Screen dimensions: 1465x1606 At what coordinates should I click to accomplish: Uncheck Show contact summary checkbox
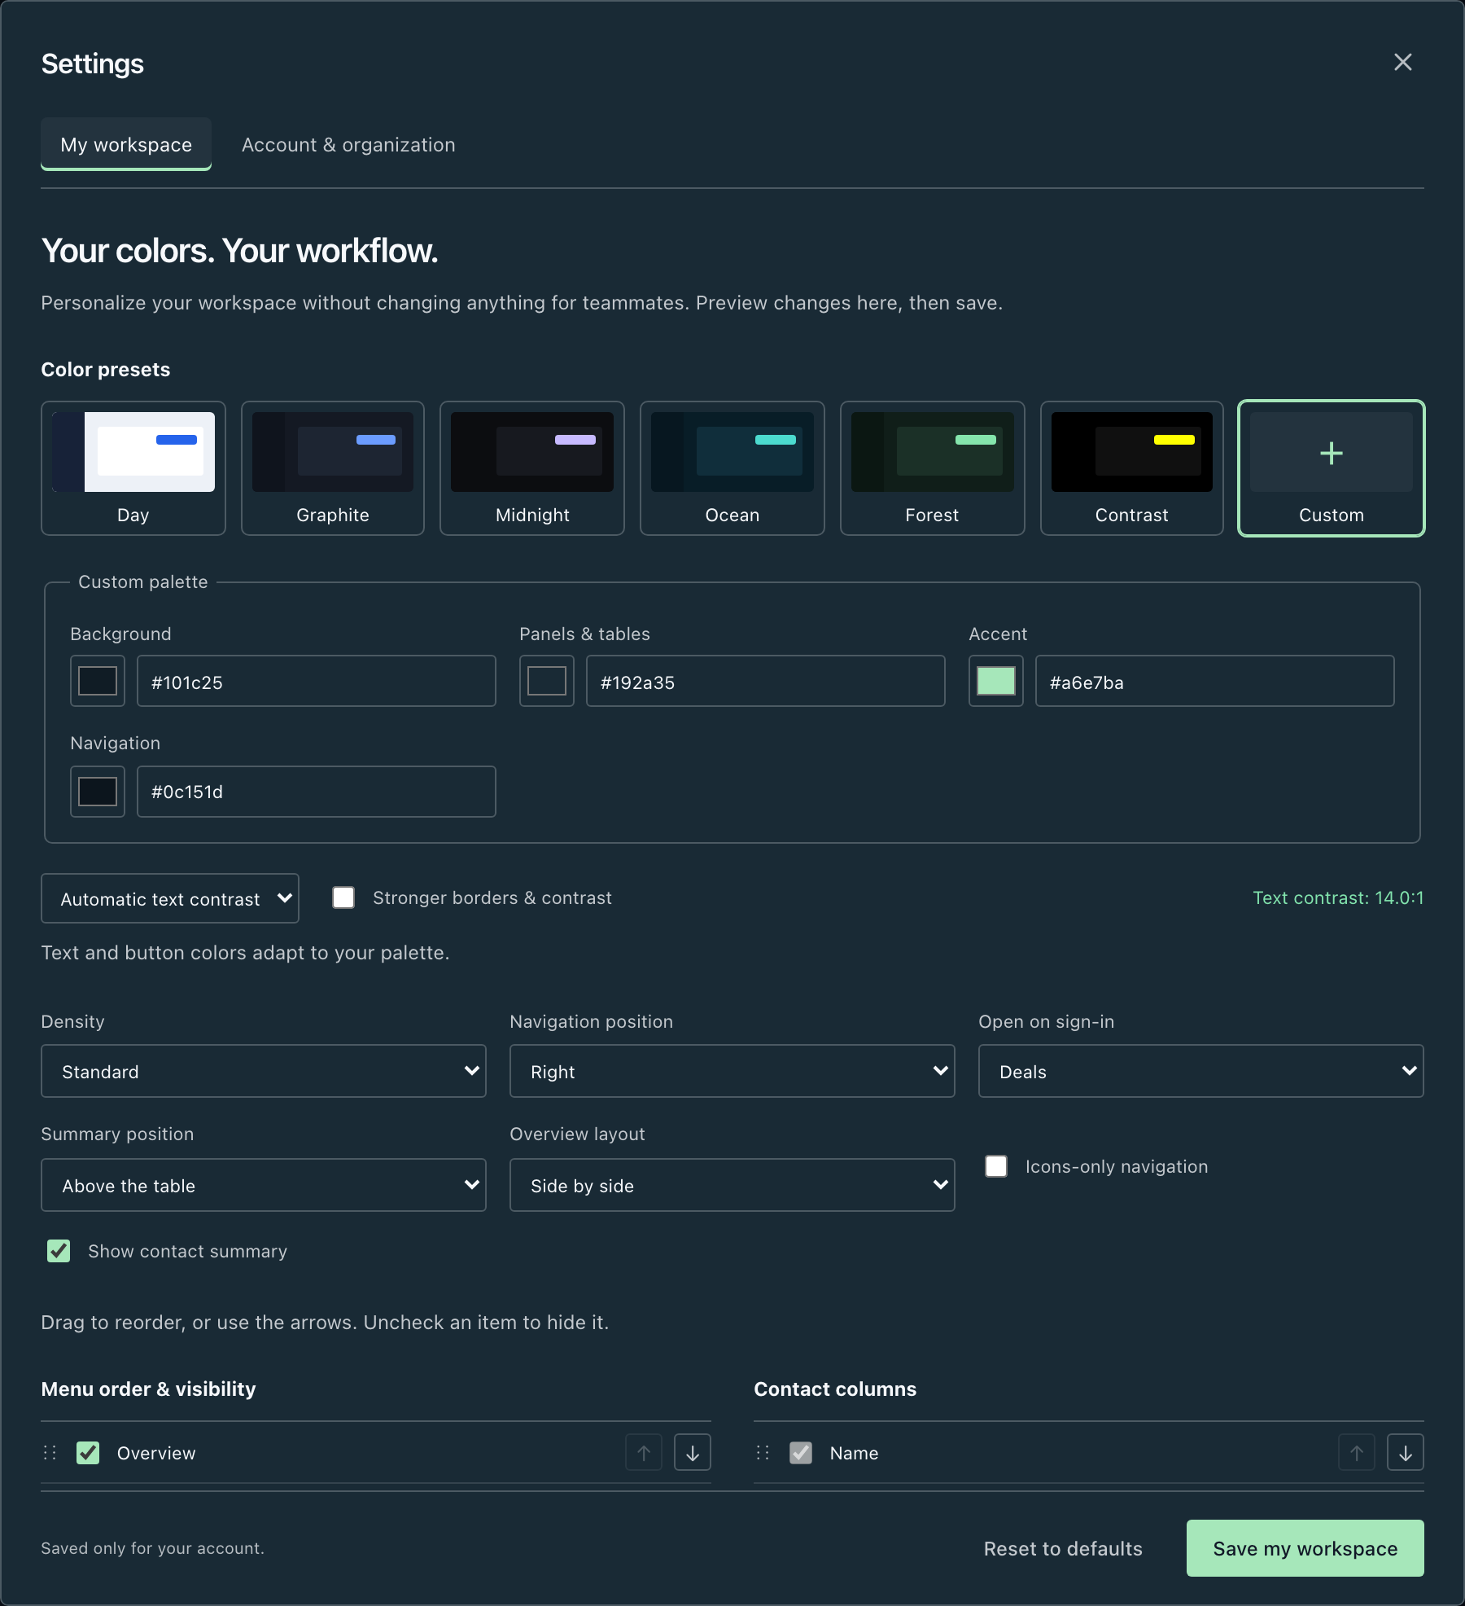(x=59, y=1251)
